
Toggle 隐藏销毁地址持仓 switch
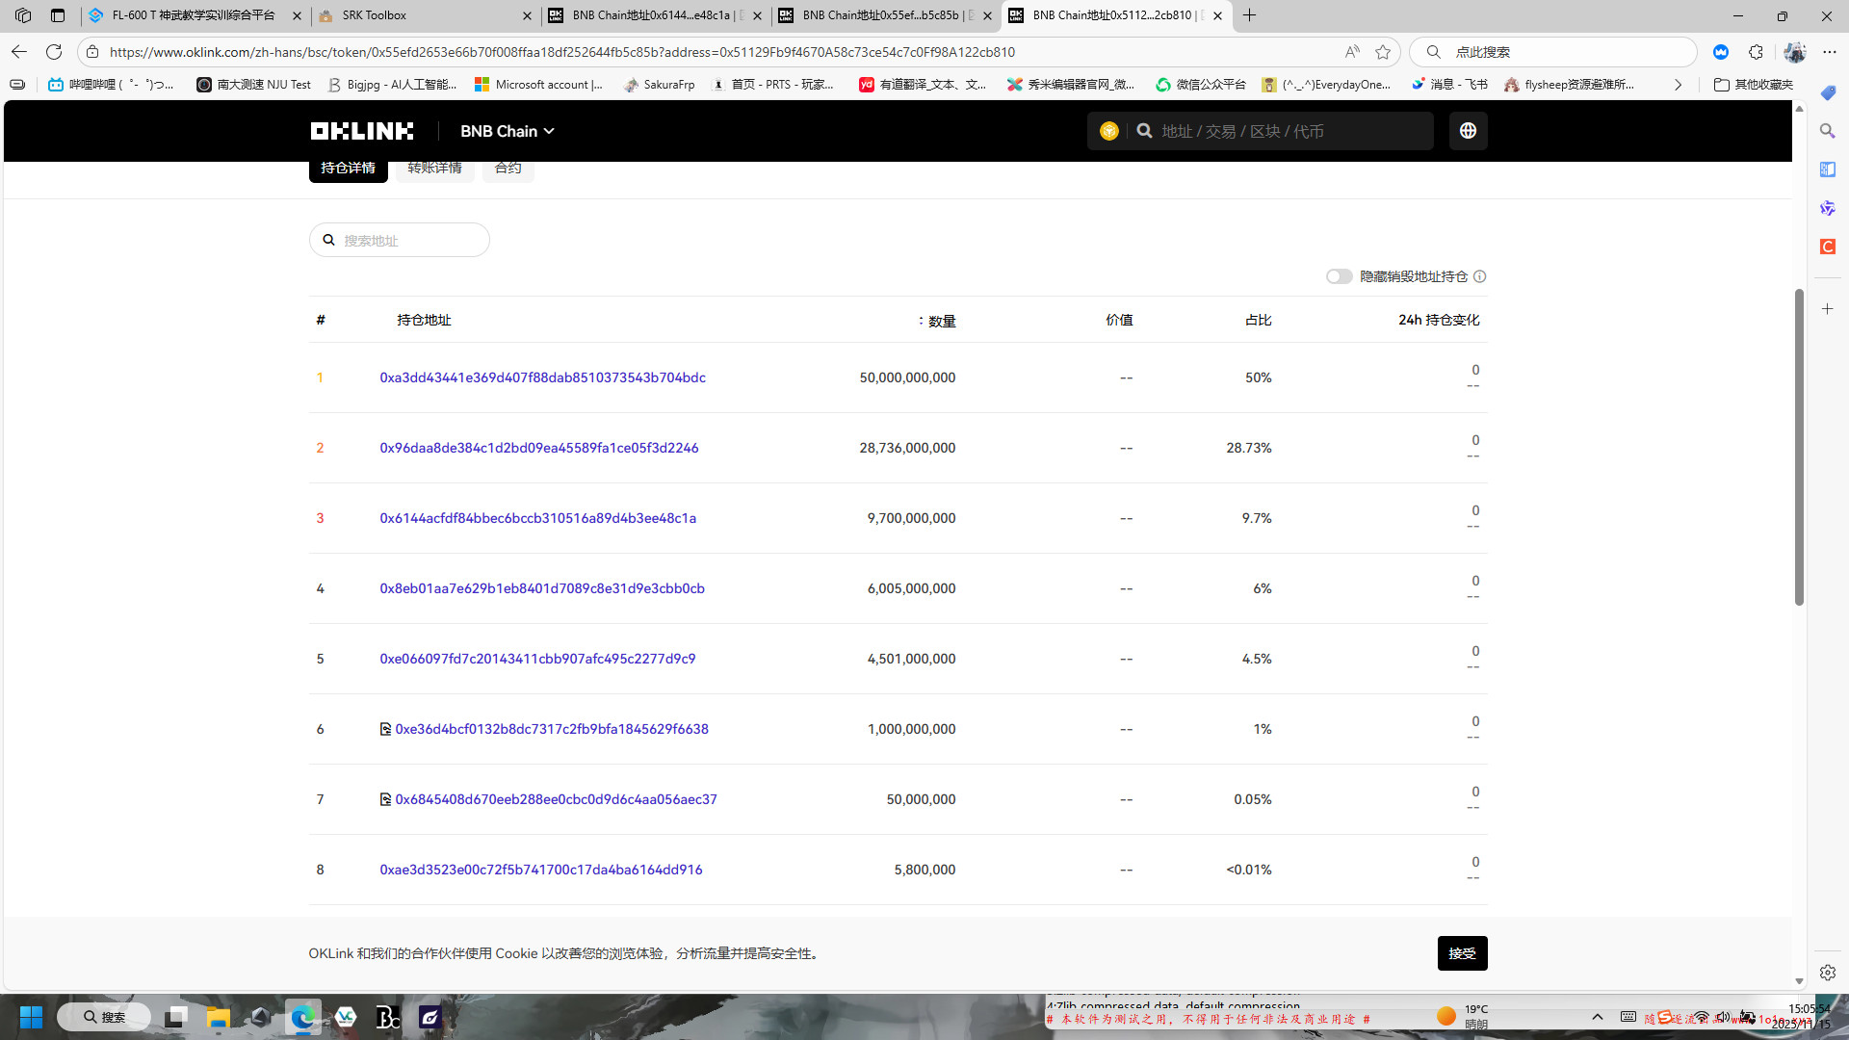(1339, 276)
